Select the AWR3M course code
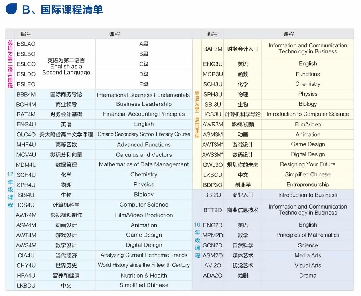Screen dimensions: 361x296 tap(213, 124)
